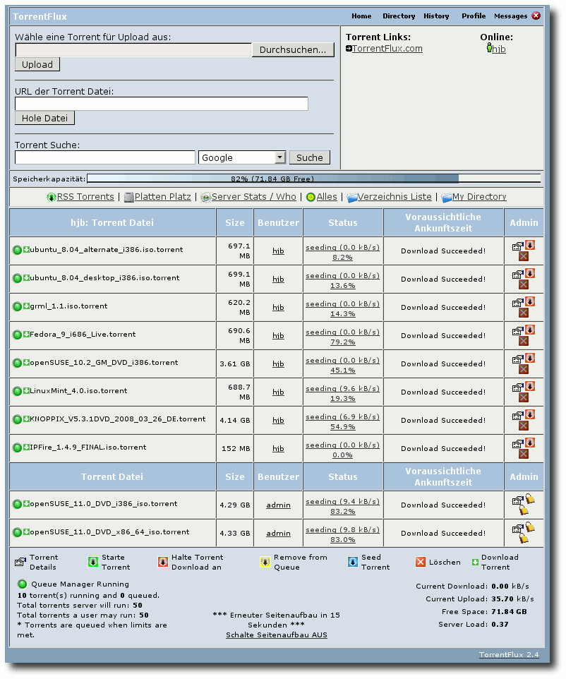Stop the KNOPPIX_V5.3.1DVD torrent
This screenshot has height=679, width=566.
tap(530, 414)
